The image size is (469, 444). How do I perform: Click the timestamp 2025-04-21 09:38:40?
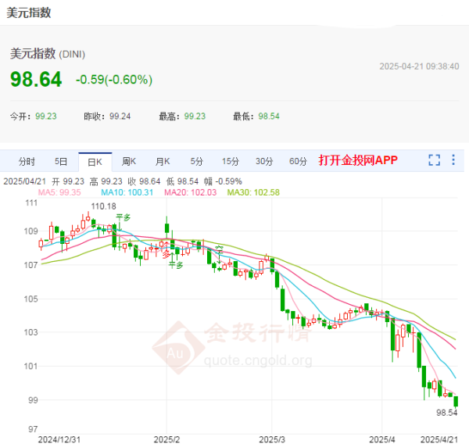[419, 66]
